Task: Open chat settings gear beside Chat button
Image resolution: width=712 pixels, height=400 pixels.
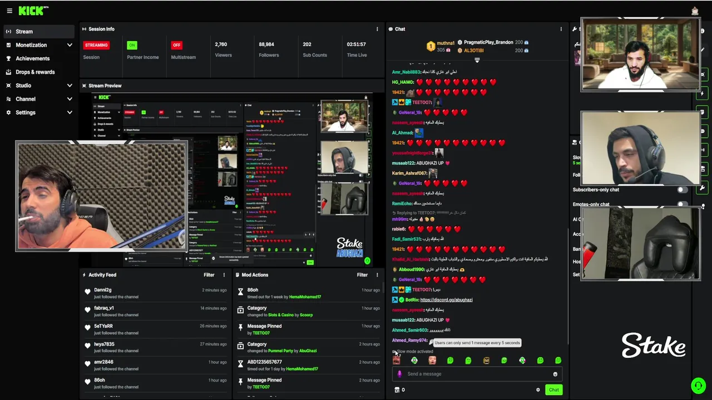Action: (x=538, y=389)
